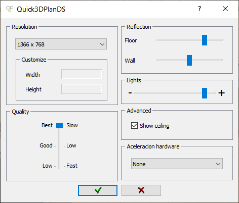Image resolution: width=239 pixels, height=203 pixels.
Task: Click the plus sign beside Lights slider
Action: coord(221,93)
